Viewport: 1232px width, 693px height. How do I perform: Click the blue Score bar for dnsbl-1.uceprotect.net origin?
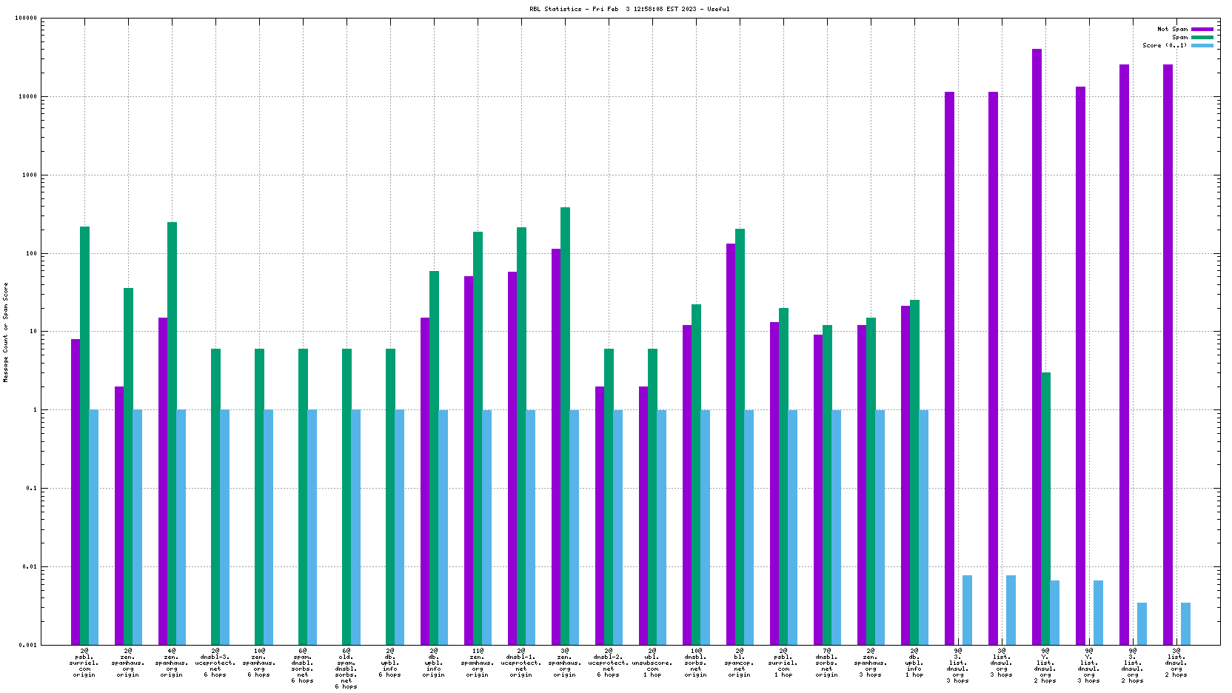(531, 527)
